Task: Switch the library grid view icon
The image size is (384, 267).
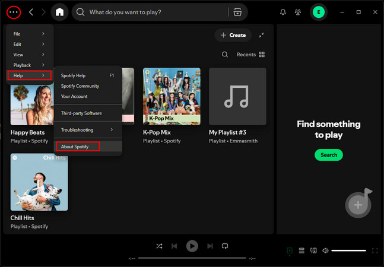Action: (x=262, y=55)
